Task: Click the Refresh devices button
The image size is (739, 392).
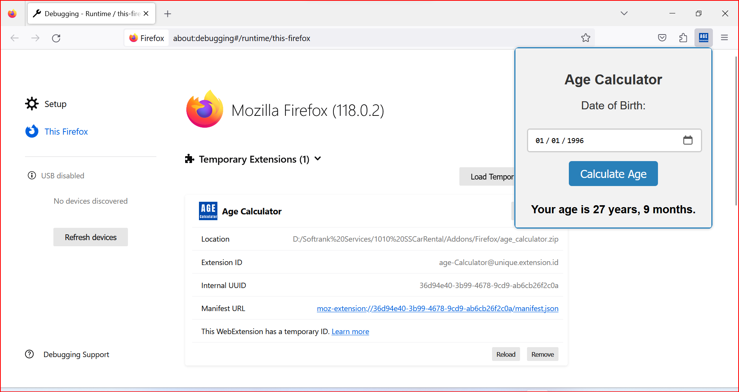Action: click(x=91, y=237)
